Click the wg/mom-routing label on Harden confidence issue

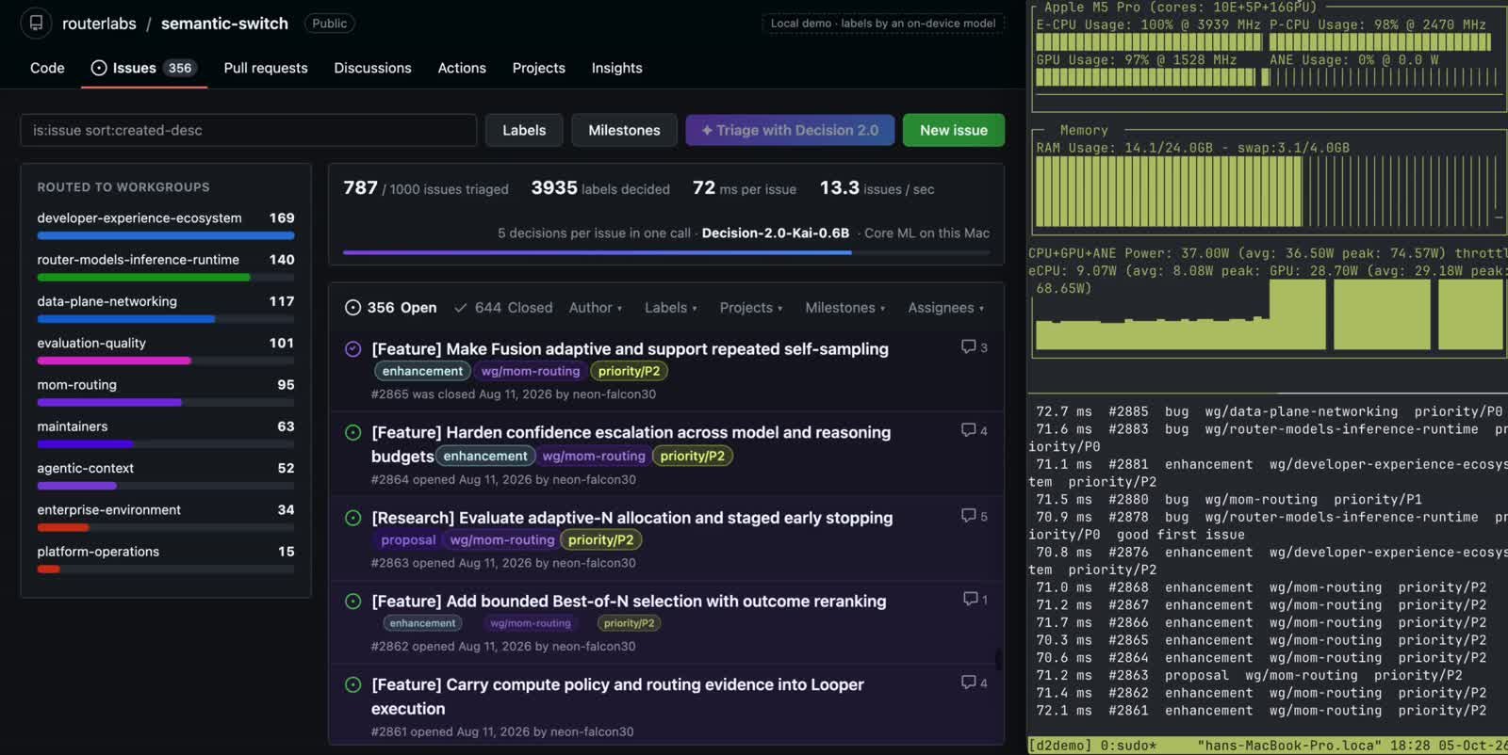(594, 456)
